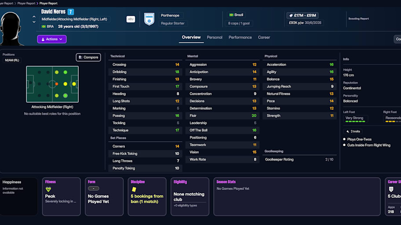Open the Season Stats card
This screenshot has height=225, width=401.
click(297, 196)
